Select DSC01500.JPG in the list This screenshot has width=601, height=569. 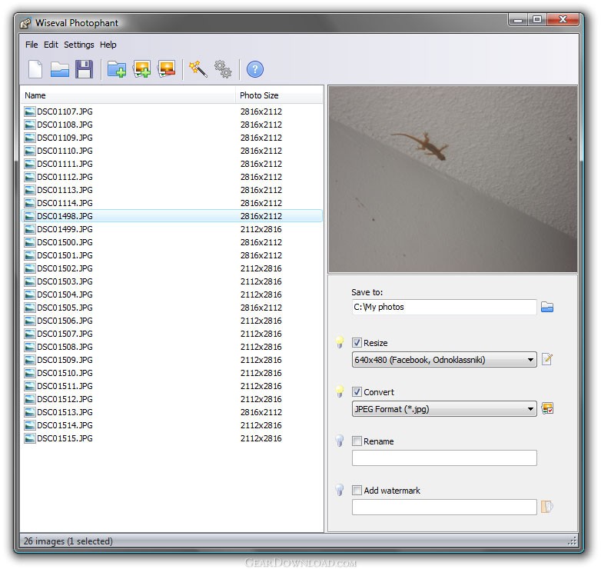click(x=171, y=242)
